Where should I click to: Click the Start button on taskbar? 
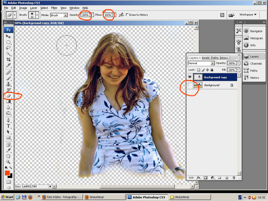pyautogui.click(x=7, y=197)
